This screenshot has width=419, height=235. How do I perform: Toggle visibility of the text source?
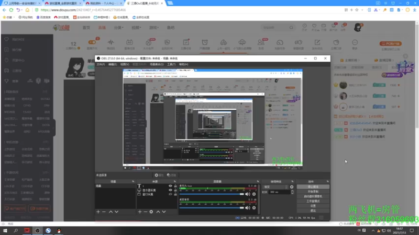[x=170, y=186]
